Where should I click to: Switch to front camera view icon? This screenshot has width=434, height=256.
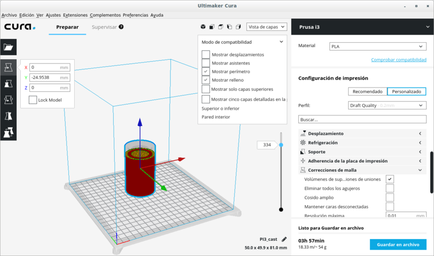212,27
